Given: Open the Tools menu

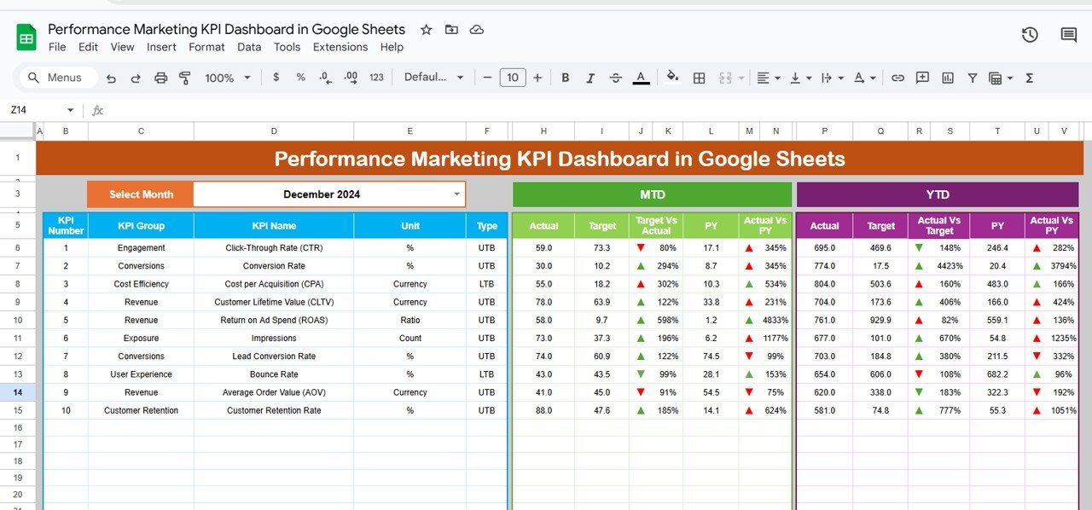Looking at the screenshot, I should (x=287, y=47).
